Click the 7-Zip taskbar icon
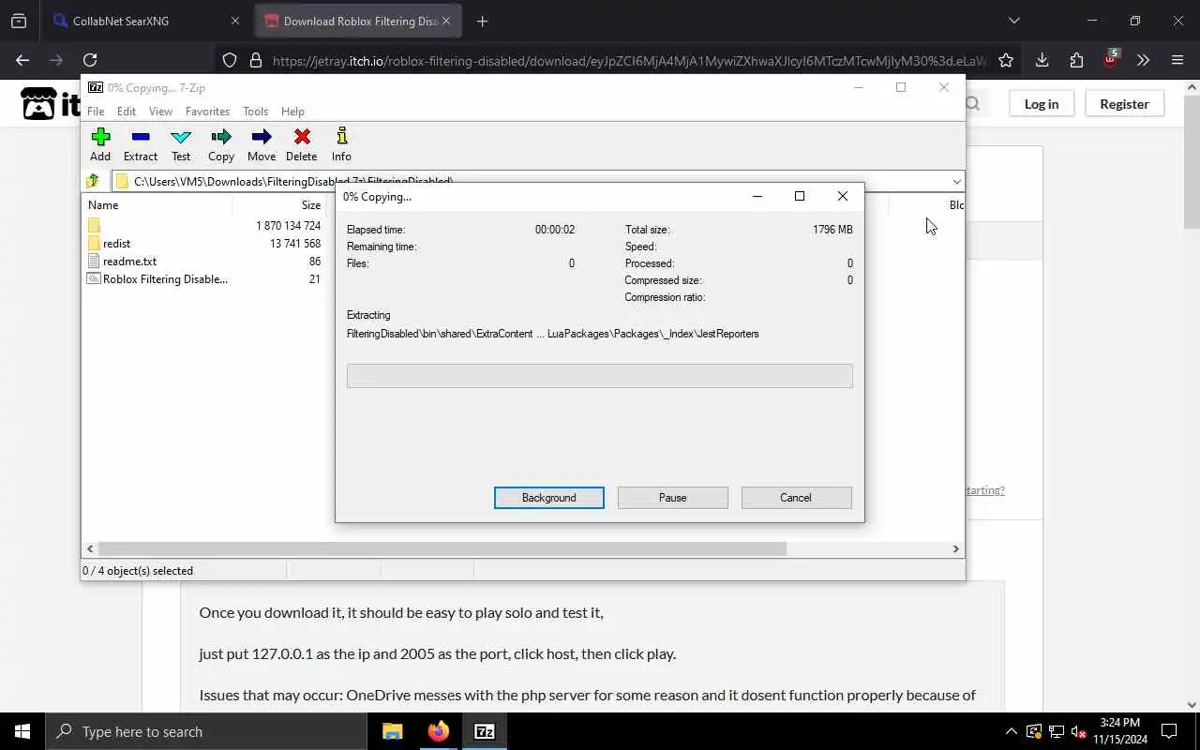This screenshot has height=750, width=1200. pyautogui.click(x=485, y=731)
